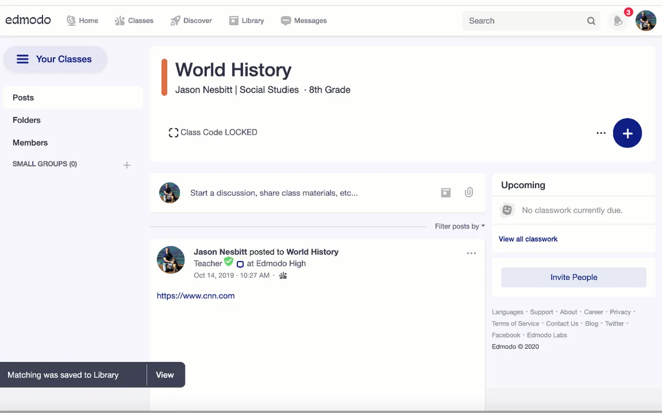Image resolution: width=662 pixels, height=413 pixels.
Task: Open Terms of Service footer link
Action: (x=516, y=324)
